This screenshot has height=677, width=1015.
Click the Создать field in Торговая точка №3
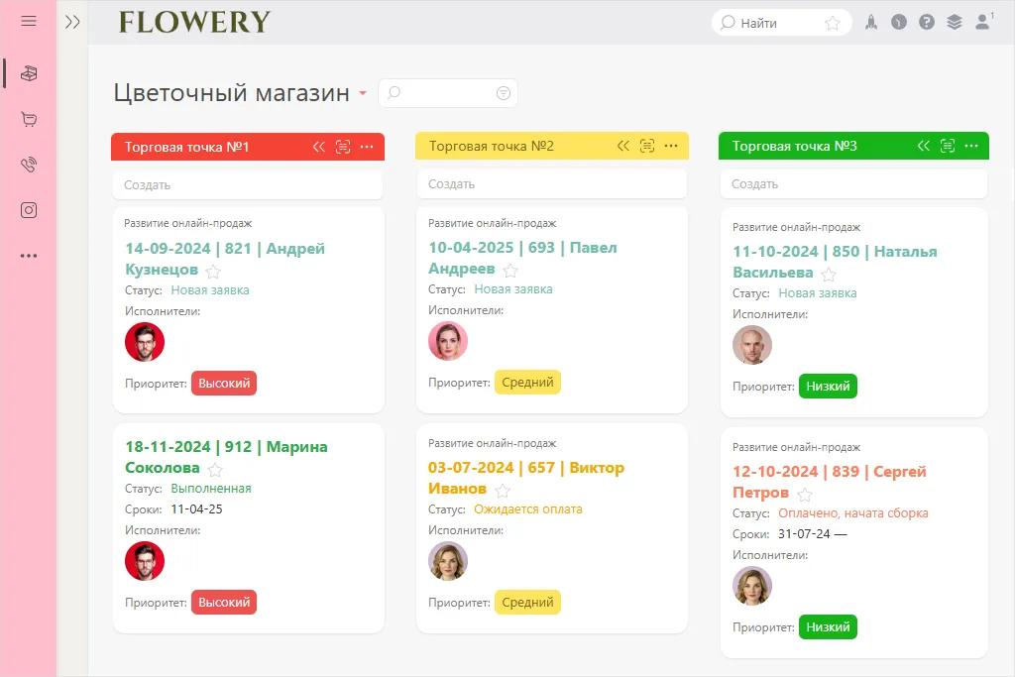point(852,184)
